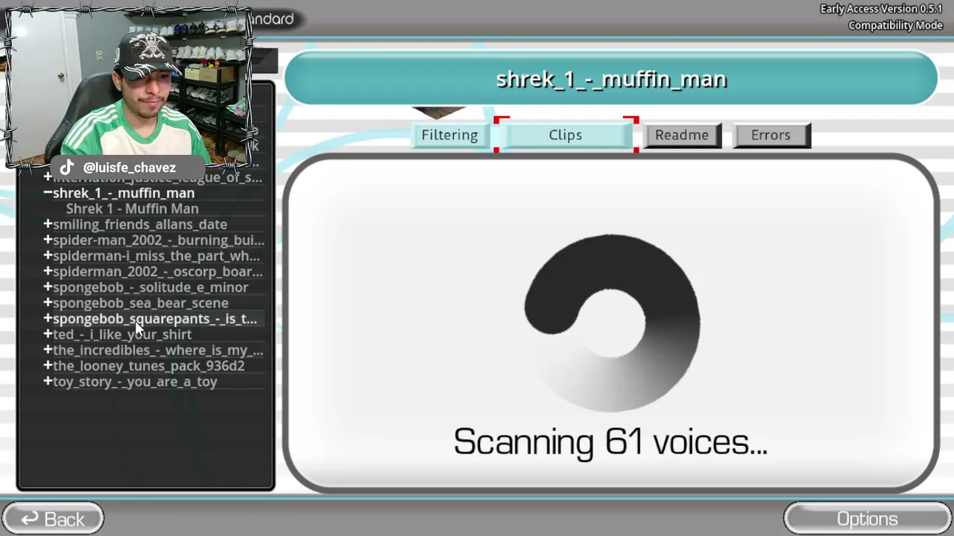Expand the spiderman-i_miss_the_part_wh... pack
The height and width of the screenshot is (536, 954).
pyautogui.click(x=48, y=255)
